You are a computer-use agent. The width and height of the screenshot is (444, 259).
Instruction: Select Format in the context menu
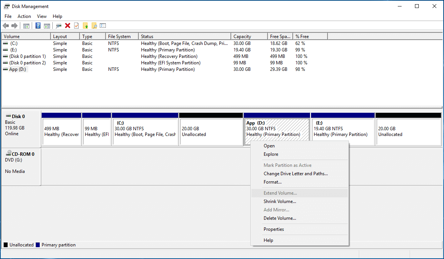click(272, 182)
